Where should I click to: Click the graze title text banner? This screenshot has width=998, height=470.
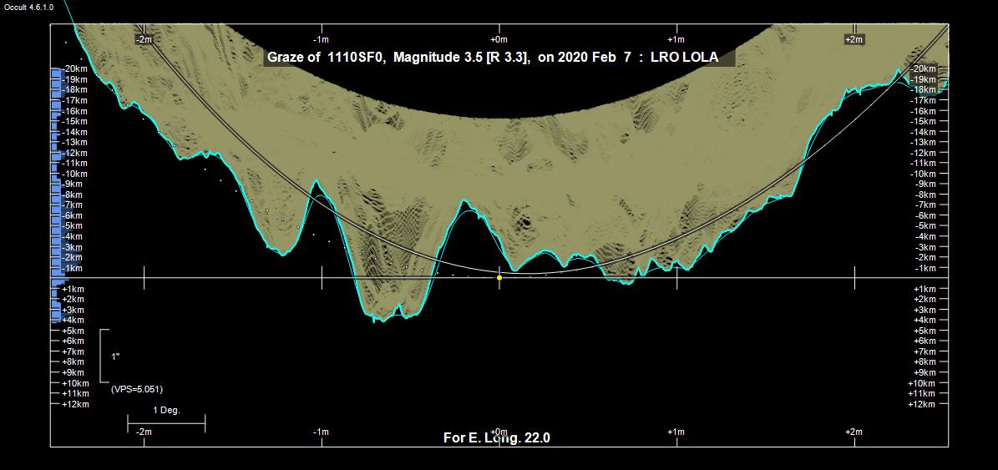point(493,58)
